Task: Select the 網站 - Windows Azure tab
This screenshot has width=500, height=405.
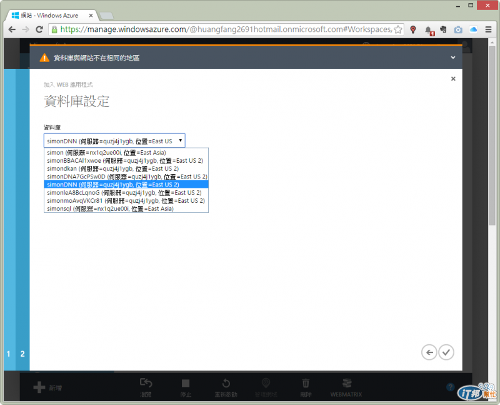Action: [51, 15]
